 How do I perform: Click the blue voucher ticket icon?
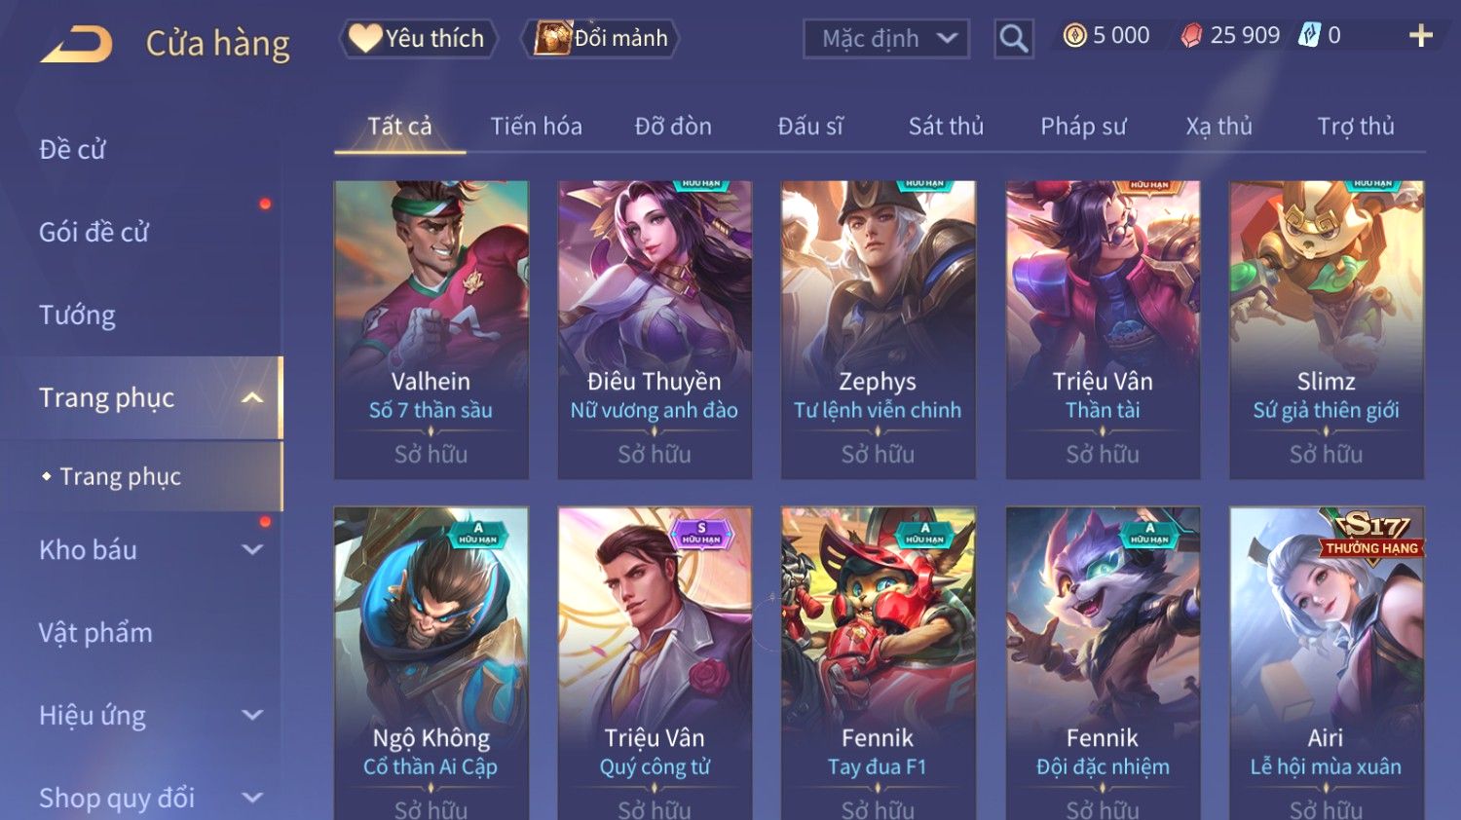pyautogui.click(x=1310, y=36)
